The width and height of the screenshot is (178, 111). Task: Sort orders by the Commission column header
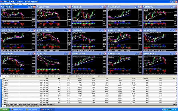coord(145,78)
